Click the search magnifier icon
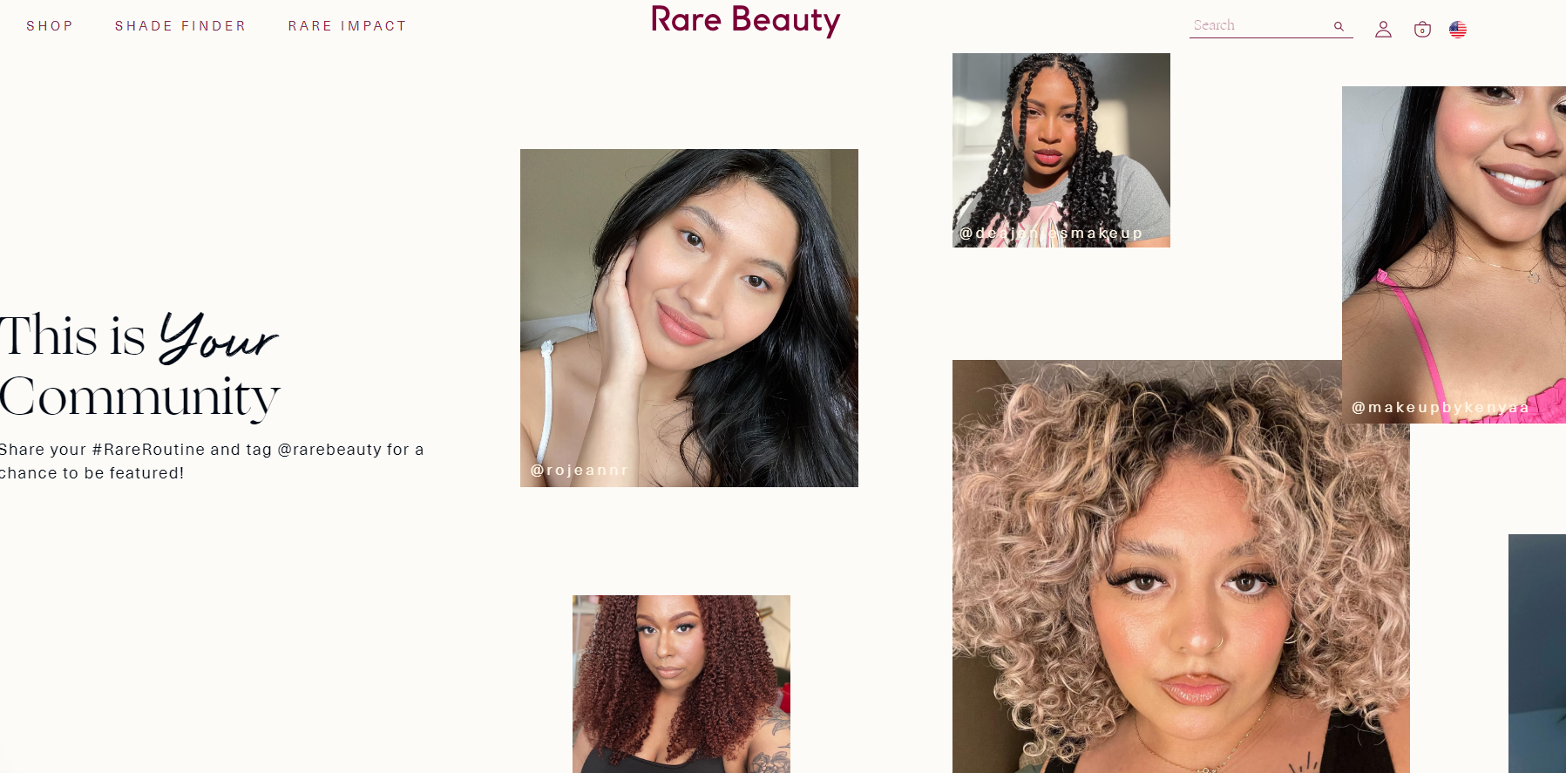This screenshot has width=1566, height=773. coord(1339,26)
